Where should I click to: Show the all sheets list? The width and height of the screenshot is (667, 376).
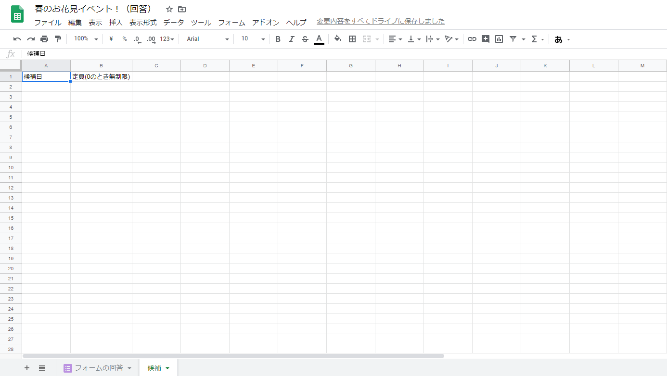tap(42, 368)
